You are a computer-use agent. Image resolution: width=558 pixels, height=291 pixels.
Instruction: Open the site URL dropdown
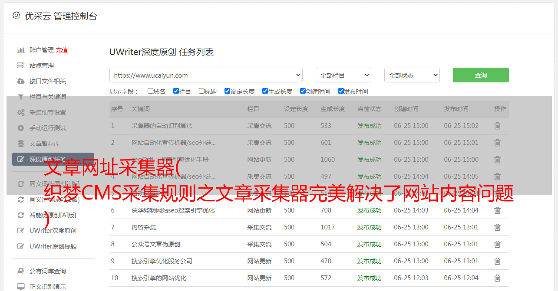[x=206, y=75]
